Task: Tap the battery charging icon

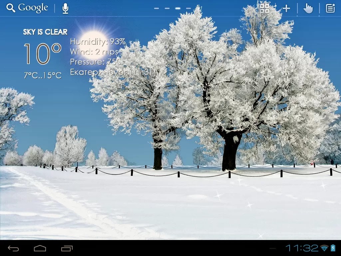Action: [x=333, y=248]
